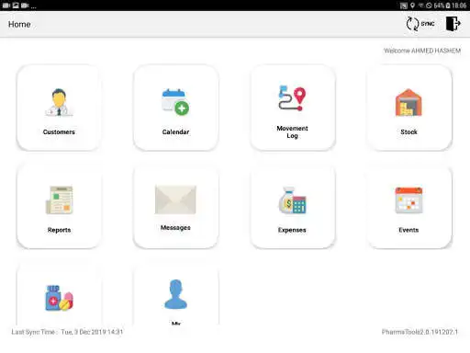Open the Movement Log route icon
This screenshot has width=470, height=353.
pos(292,97)
